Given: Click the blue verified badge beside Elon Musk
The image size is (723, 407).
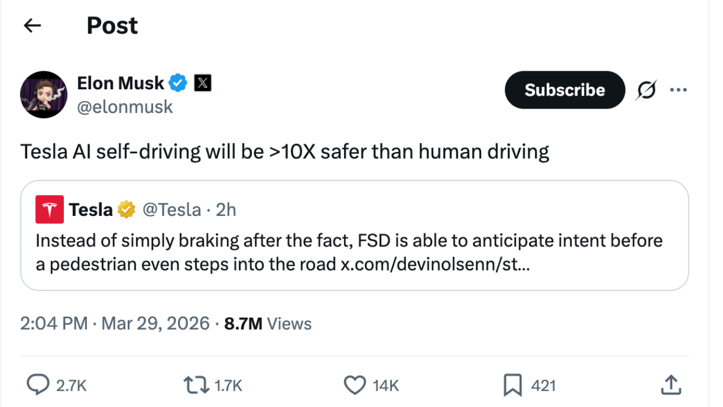Looking at the screenshot, I should point(178,83).
